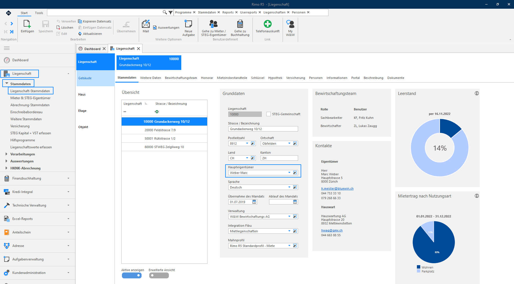Viewport: 514px width, 284px height.
Task: Expand the Verarbeitungen tree node
Action: (x=6, y=154)
